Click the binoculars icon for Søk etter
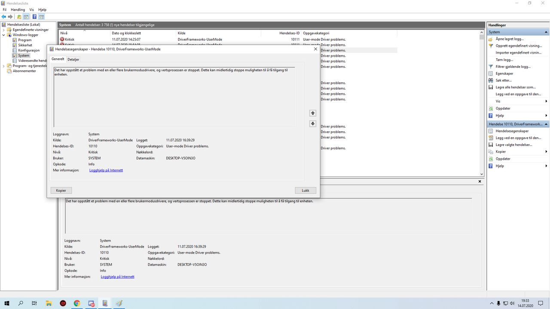 [x=491, y=80]
